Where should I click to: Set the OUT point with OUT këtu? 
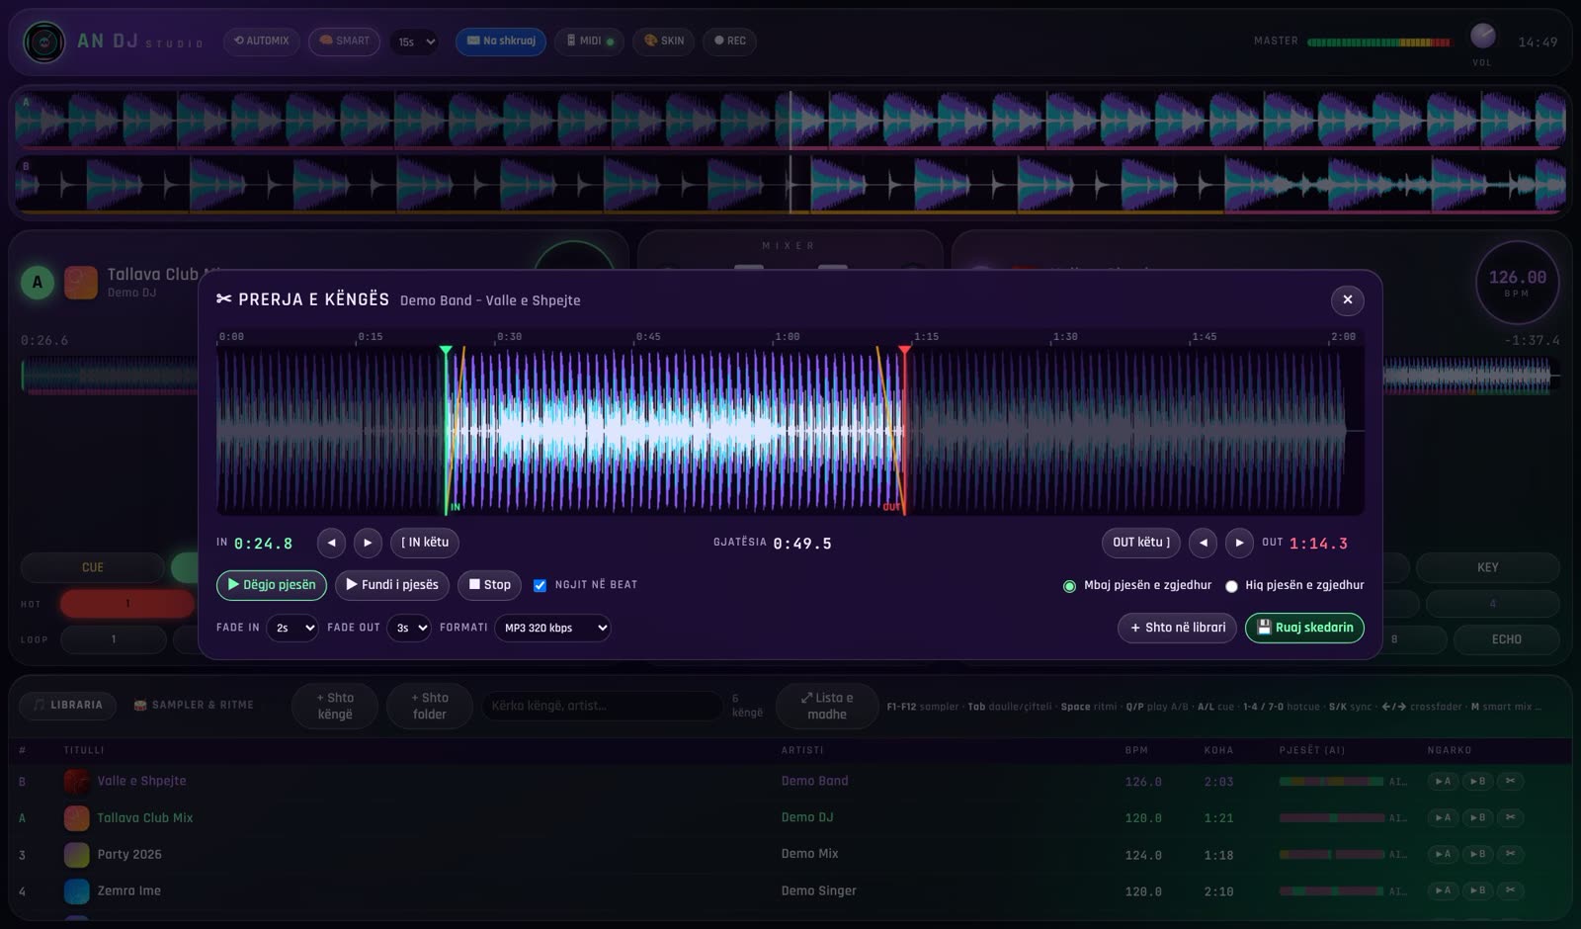click(x=1141, y=543)
